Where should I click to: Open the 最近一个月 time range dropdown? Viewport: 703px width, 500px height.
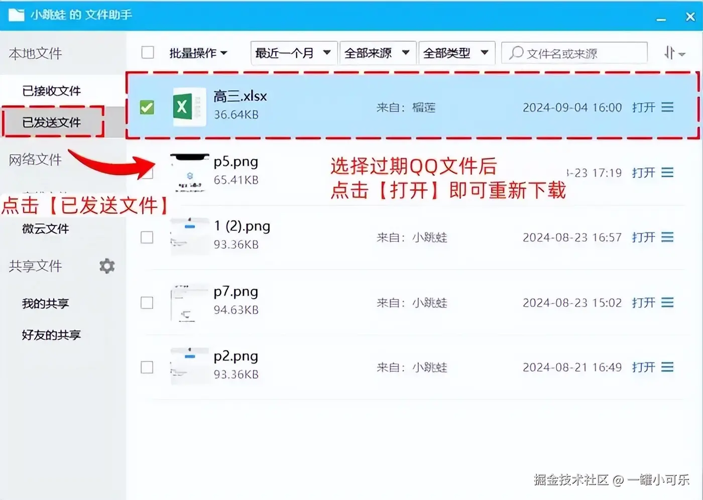294,53
